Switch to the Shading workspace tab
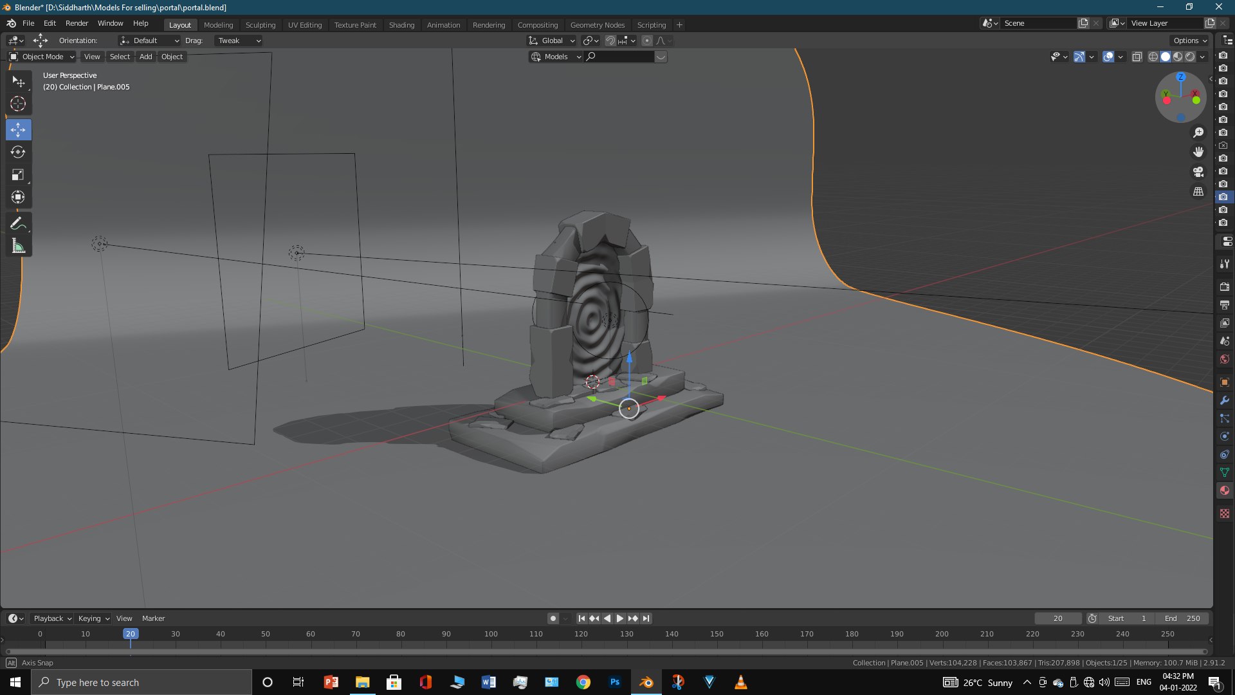The image size is (1235, 695). (x=401, y=24)
